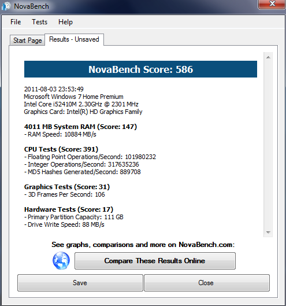Click the scrollbar down arrow
The image size is (286, 306).
point(268,232)
